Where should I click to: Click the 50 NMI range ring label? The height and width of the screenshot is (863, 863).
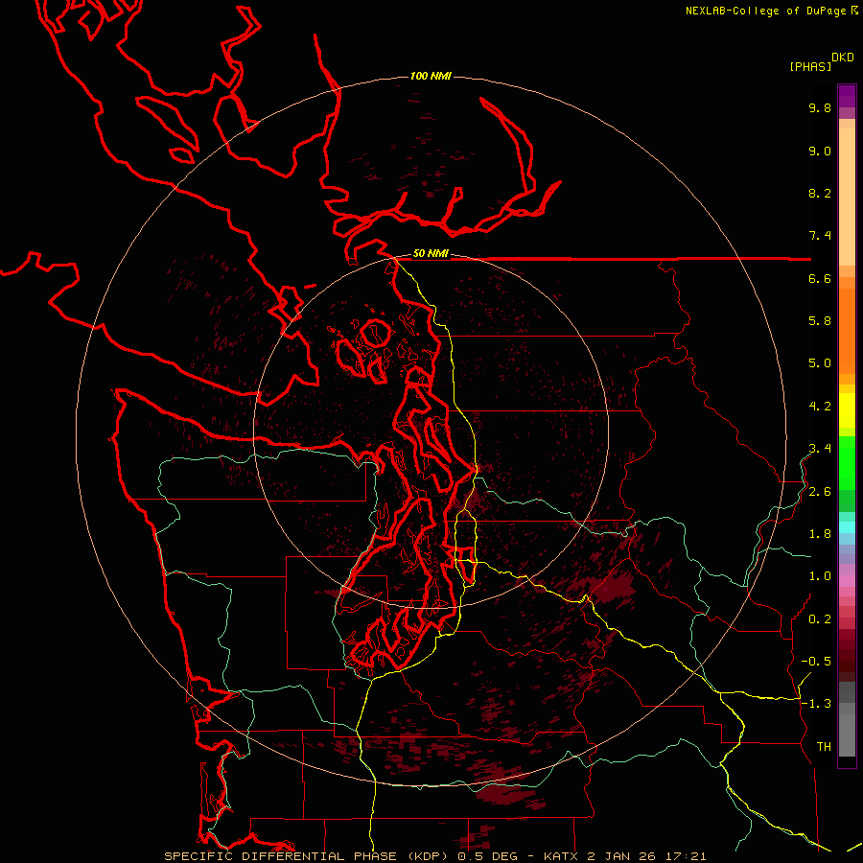pos(431,254)
